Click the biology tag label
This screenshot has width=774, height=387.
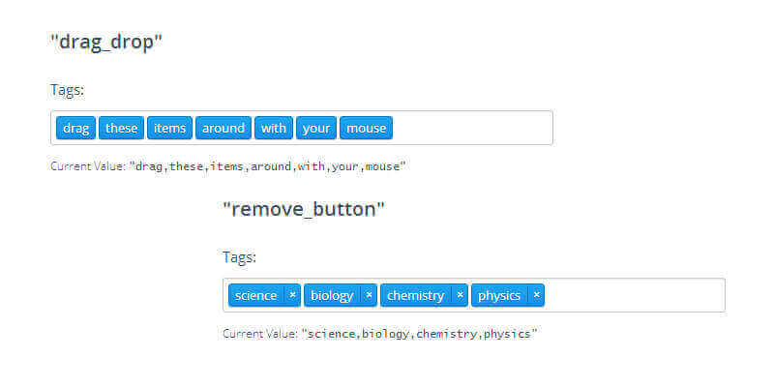(332, 295)
